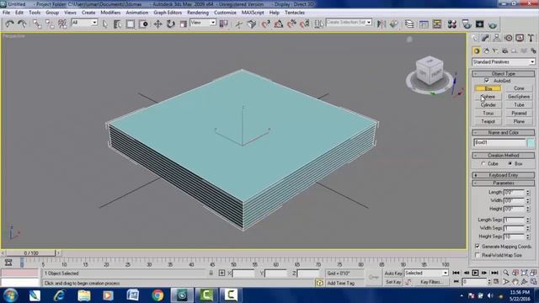
Task: Open the MAXScript menu
Action: [253, 13]
